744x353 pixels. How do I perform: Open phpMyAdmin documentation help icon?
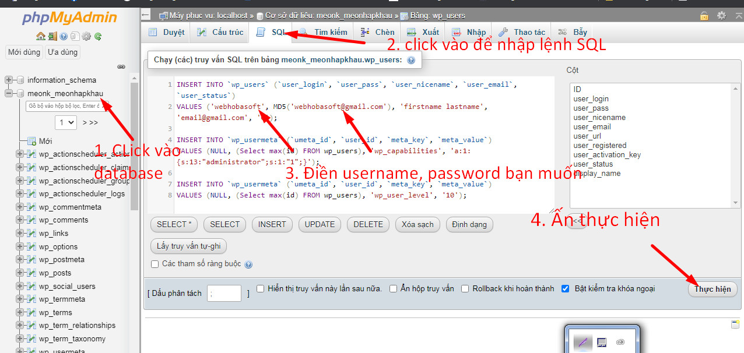click(x=63, y=37)
